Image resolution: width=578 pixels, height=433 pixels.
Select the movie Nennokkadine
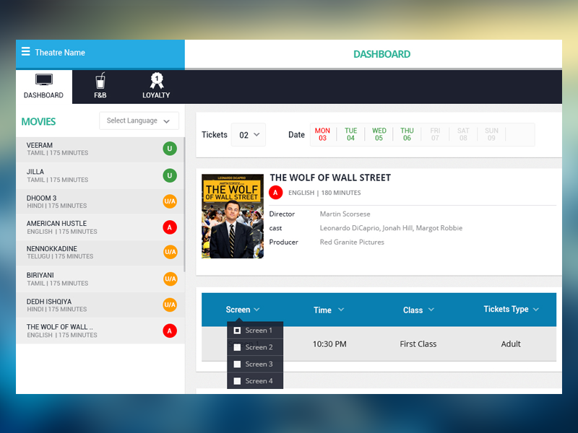pyautogui.click(x=100, y=253)
